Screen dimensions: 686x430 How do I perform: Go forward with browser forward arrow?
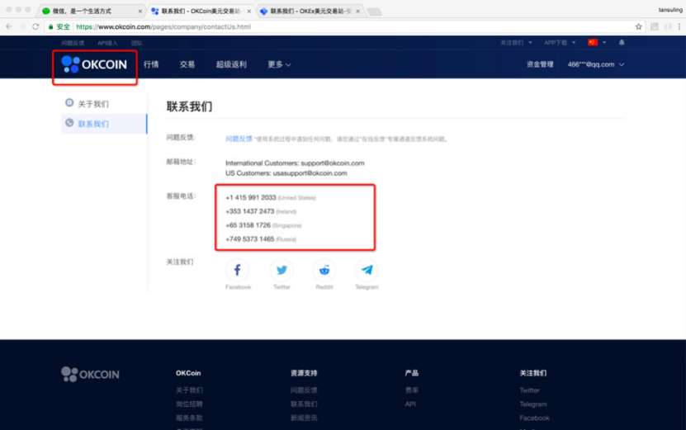coord(21,26)
